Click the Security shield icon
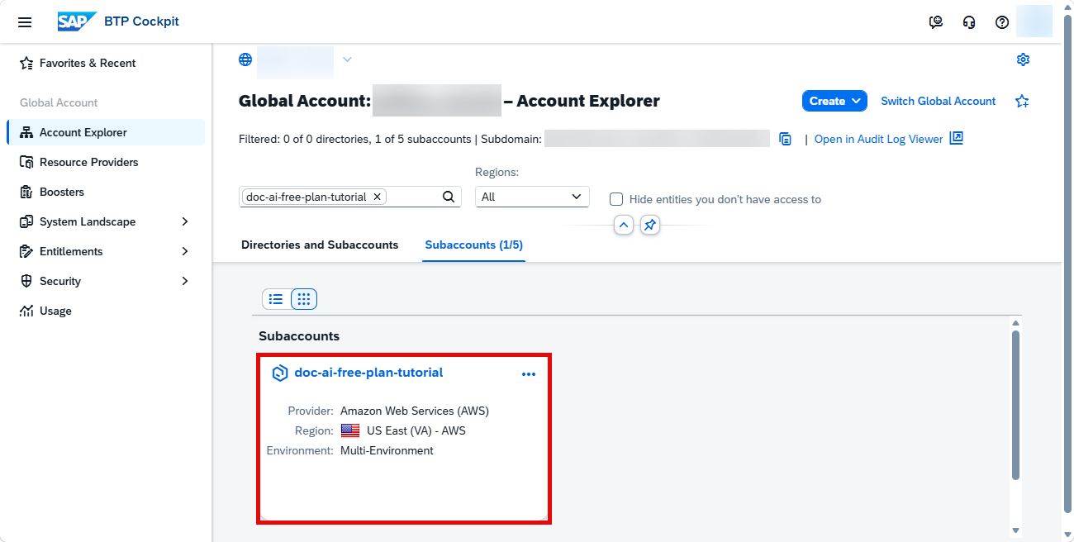 (26, 281)
